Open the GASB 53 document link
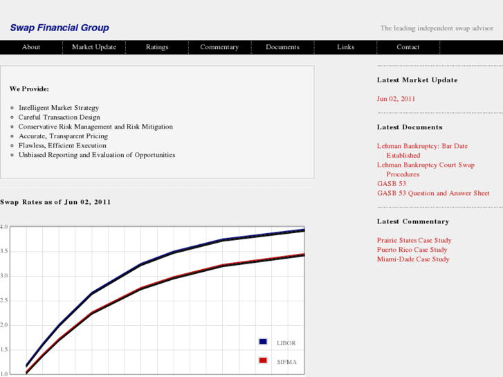Viewport: 503px width, 377px height. coord(392,183)
